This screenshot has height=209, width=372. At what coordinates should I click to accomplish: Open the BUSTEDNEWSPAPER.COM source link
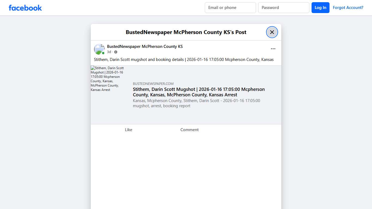click(153, 84)
